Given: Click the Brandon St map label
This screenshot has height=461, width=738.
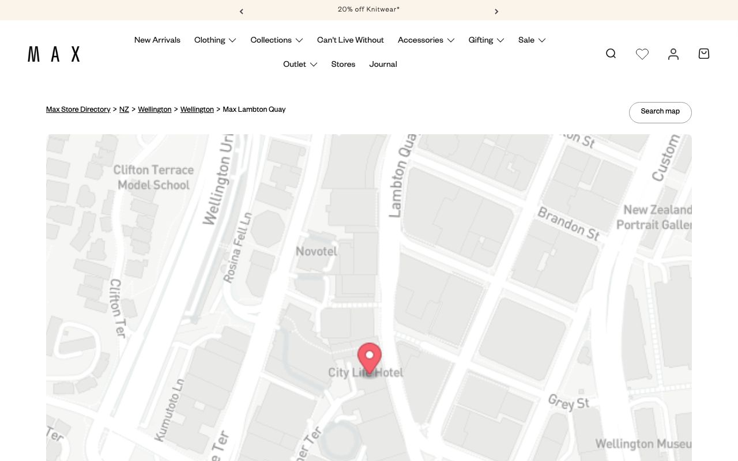Looking at the screenshot, I should (x=569, y=224).
